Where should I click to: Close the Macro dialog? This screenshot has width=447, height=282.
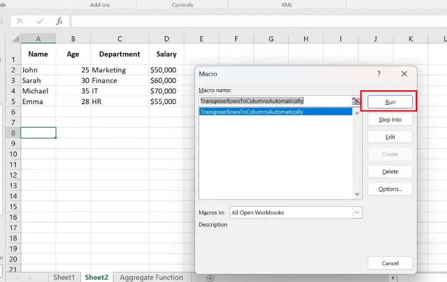tap(404, 74)
